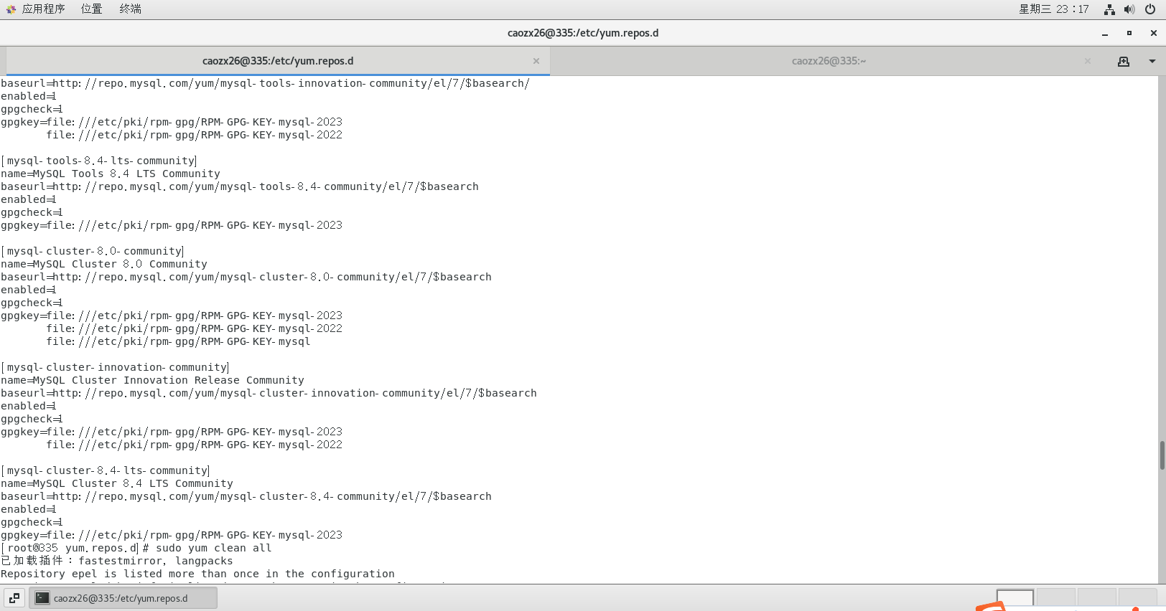Viewport: 1166px width, 611px height.
Task: Click 'name=MySQL Cluster Innovation Release Community' line
Action: pyautogui.click(x=152, y=380)
